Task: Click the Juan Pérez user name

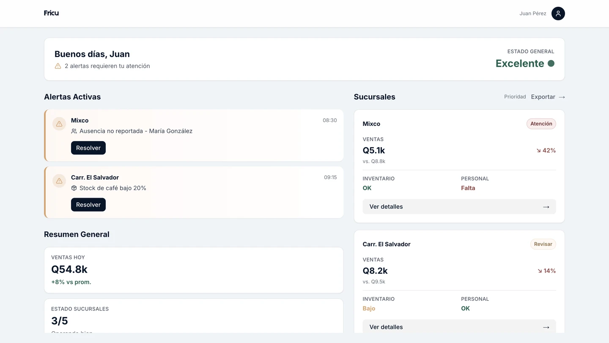Action: pyautogui.click(x=532, y=14)
